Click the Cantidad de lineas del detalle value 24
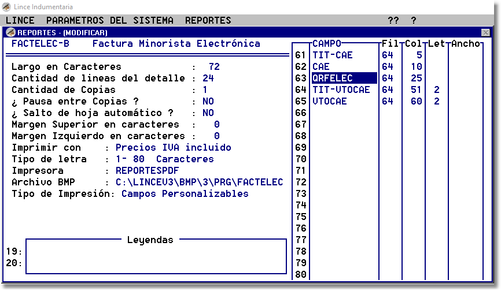 [208, 78]
